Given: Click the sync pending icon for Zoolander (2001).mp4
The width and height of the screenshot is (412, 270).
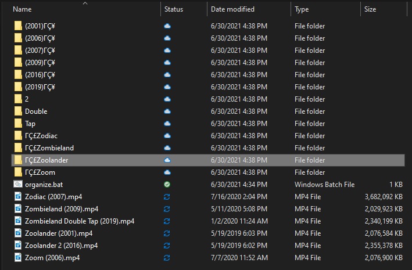Looking at the screenshot, I should [167, 233].
